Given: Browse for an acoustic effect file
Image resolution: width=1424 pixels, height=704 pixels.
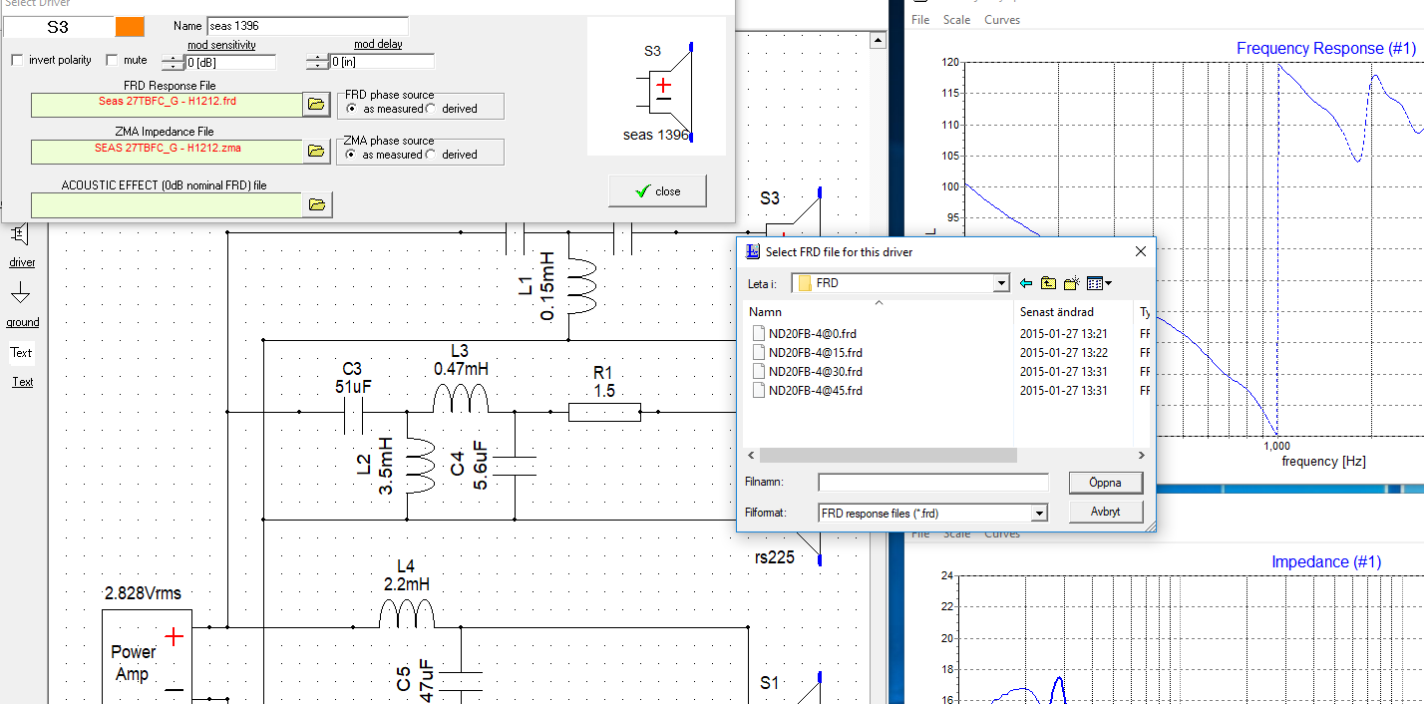Looking at the screenshot, I should coord(316,204).
